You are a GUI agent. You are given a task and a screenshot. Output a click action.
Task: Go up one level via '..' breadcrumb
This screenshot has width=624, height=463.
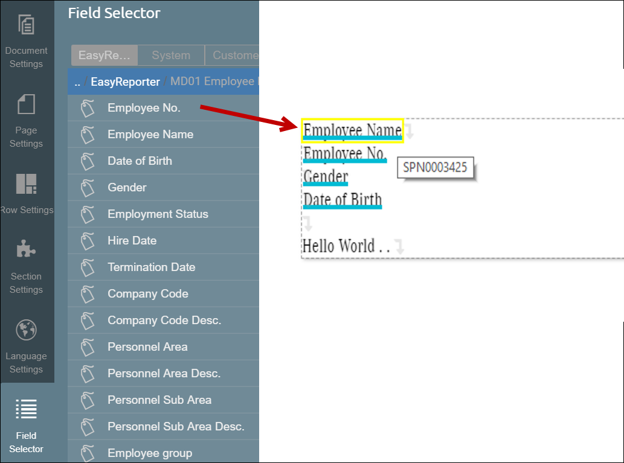pos(77,82)
